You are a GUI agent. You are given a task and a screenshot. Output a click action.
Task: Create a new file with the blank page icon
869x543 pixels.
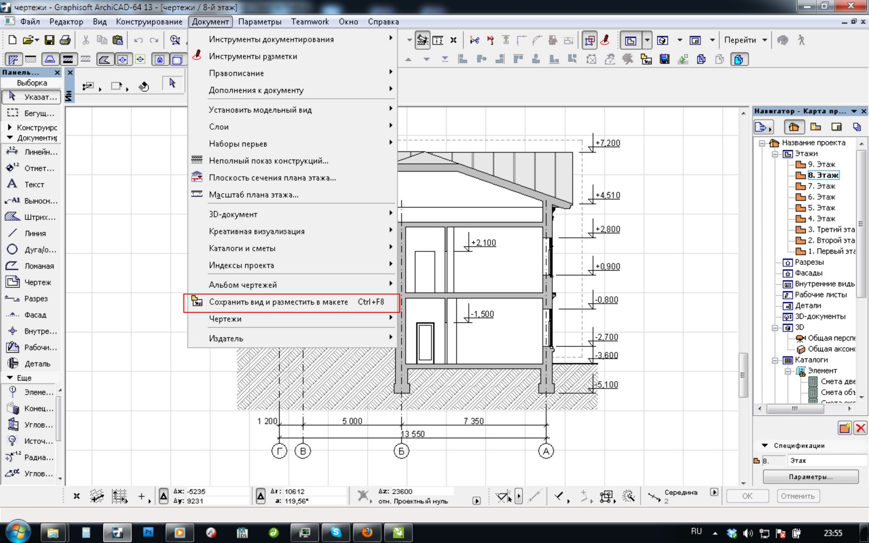point(12,40)
